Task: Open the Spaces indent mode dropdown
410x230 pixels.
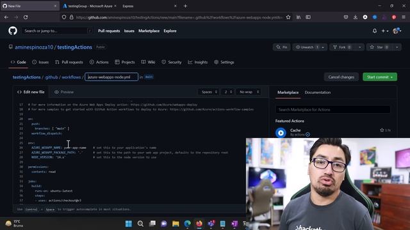Action: click(209, 92)
